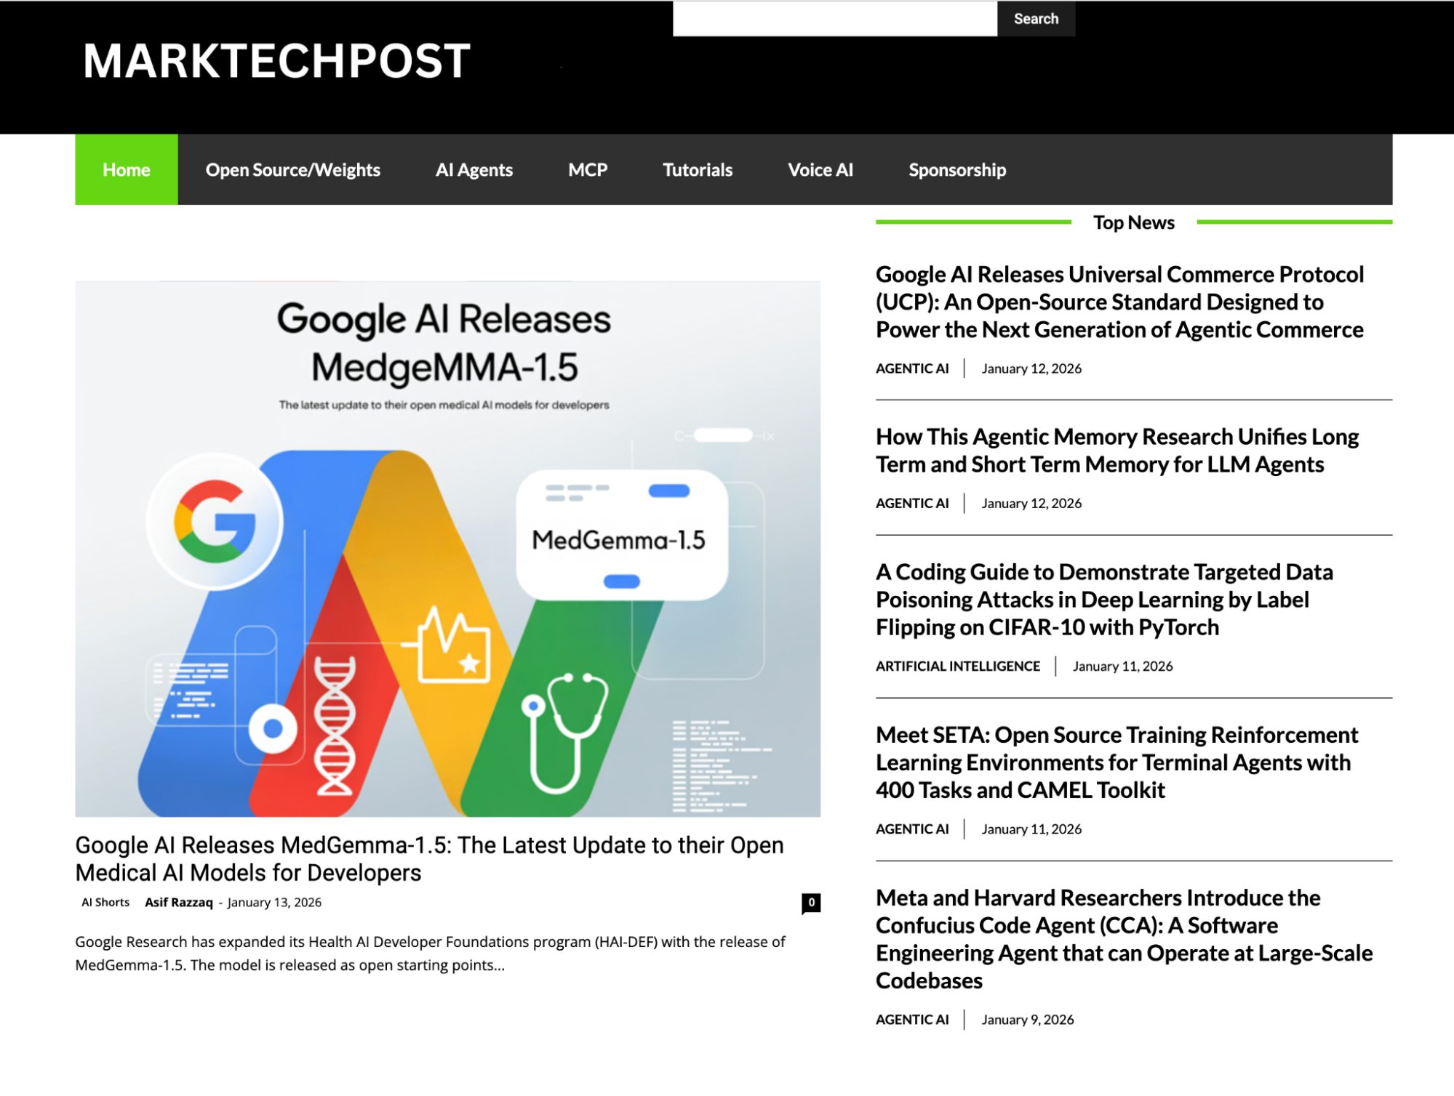Select the MCP navigation item
1454x1096 pixels.
pyautogui.click(x=587, y=170)
